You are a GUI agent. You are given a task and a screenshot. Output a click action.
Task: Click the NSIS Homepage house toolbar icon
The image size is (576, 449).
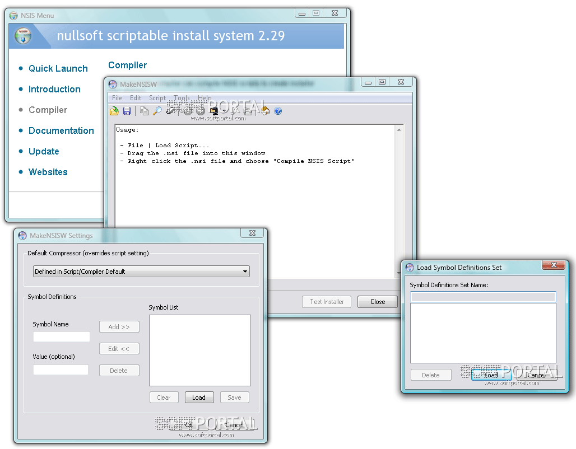click(265, 111)
